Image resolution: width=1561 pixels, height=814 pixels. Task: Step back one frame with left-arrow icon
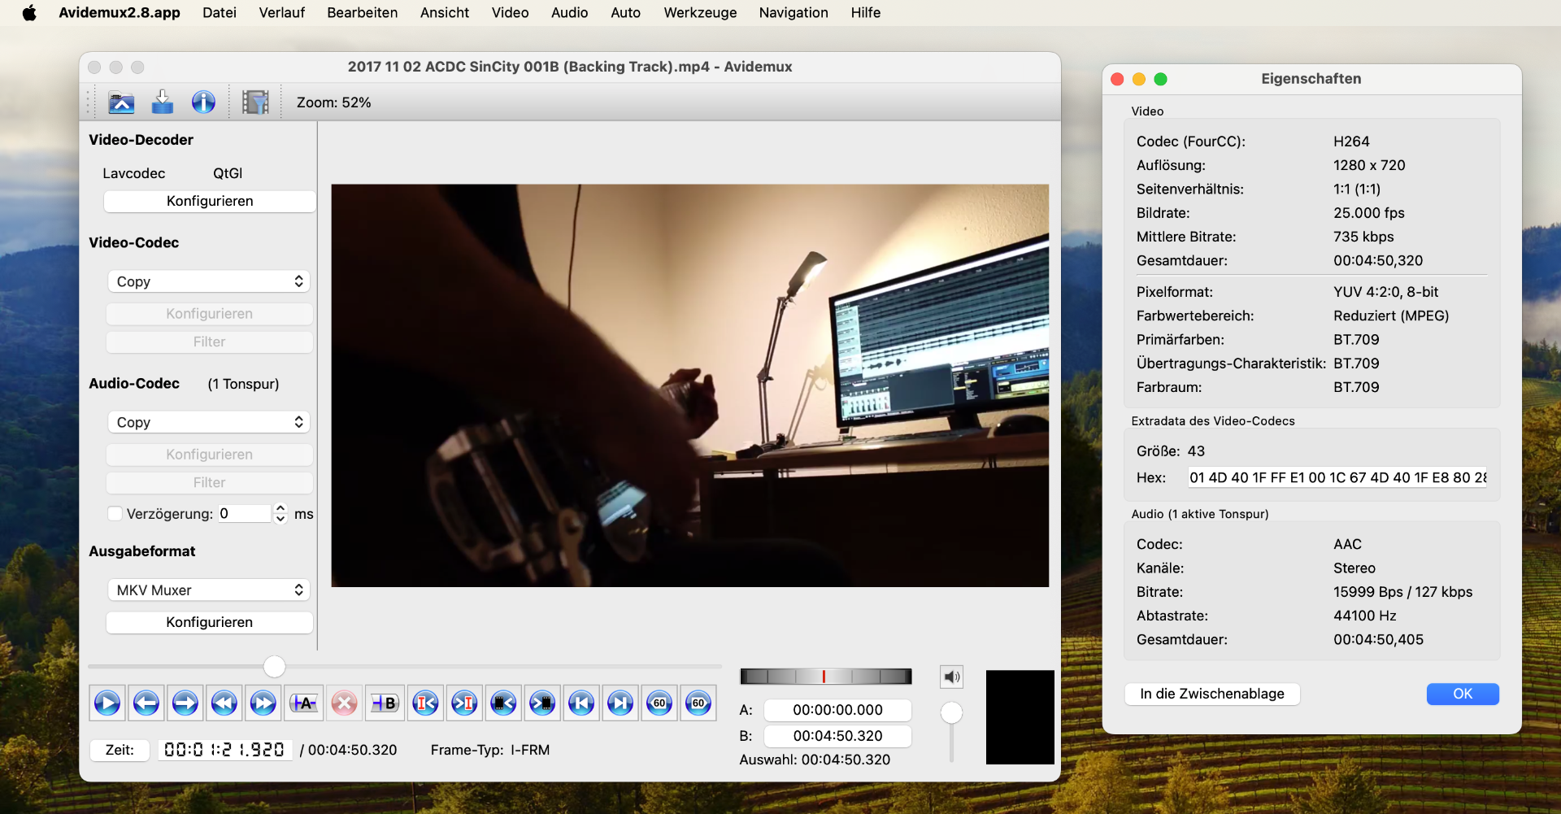coord(146,703)
